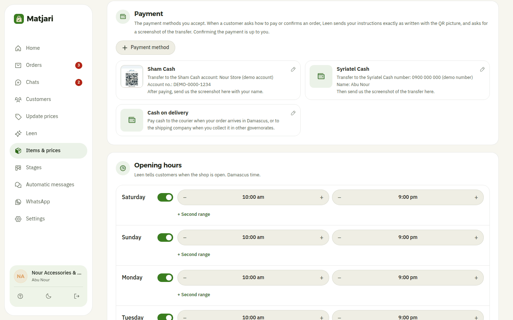Increase Monday opening time 10:00 am
The height and width of the screenshot is (320, 513).
[x=322, y=278]
